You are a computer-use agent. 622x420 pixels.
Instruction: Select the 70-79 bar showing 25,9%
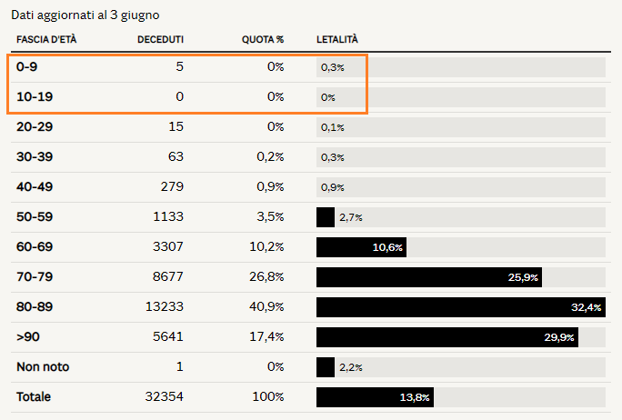428,277
